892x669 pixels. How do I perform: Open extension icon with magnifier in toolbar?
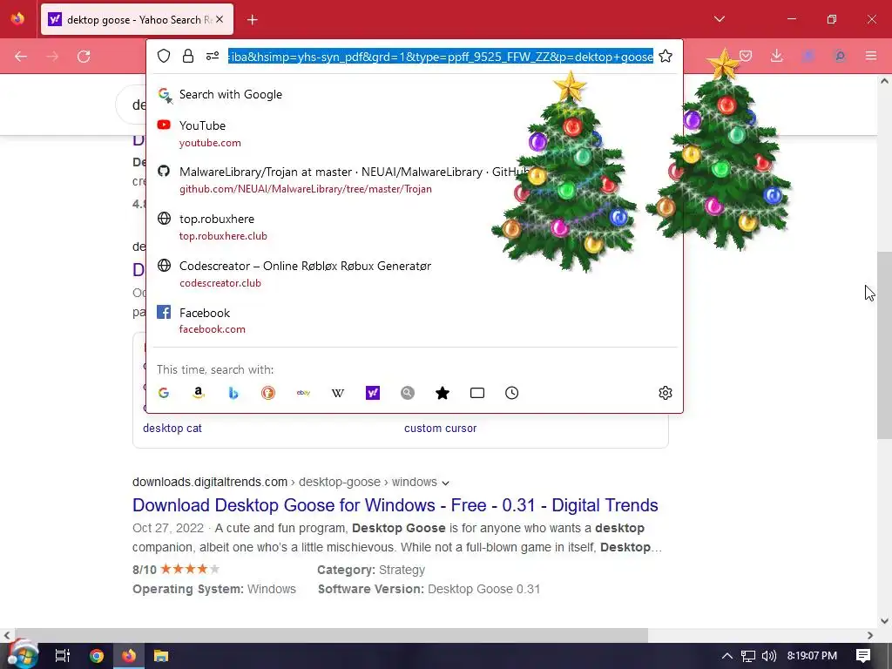pyautogui.click(x=840, y=56)
